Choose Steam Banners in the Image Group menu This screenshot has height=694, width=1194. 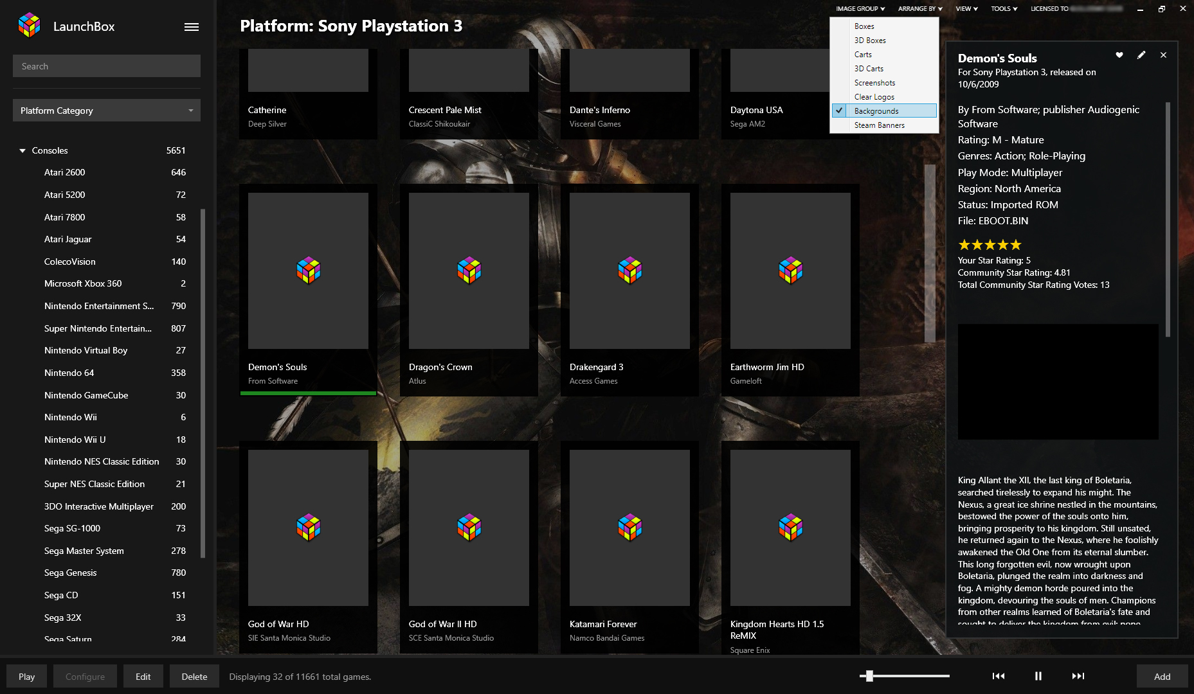pos(884,125)
